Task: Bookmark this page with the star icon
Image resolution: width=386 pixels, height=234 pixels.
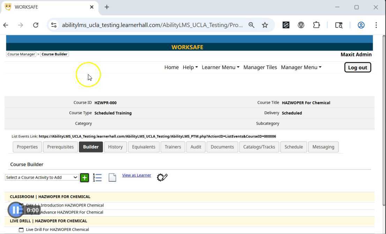Action: click(265, 25)
